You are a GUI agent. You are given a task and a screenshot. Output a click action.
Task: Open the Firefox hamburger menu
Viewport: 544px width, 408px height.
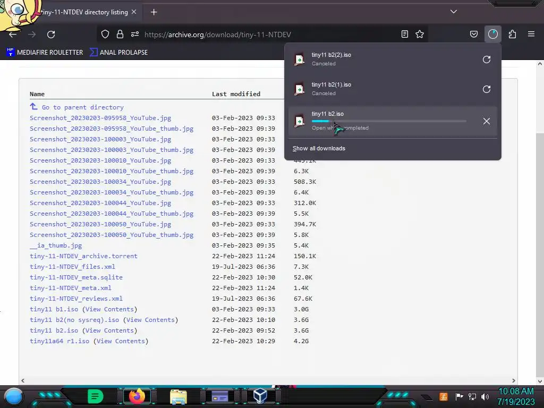[x=531, y=34]
